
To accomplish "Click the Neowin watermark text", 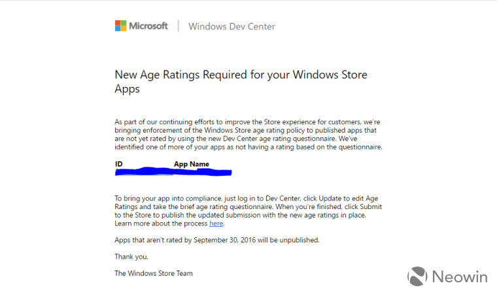I will click(460, 276).
